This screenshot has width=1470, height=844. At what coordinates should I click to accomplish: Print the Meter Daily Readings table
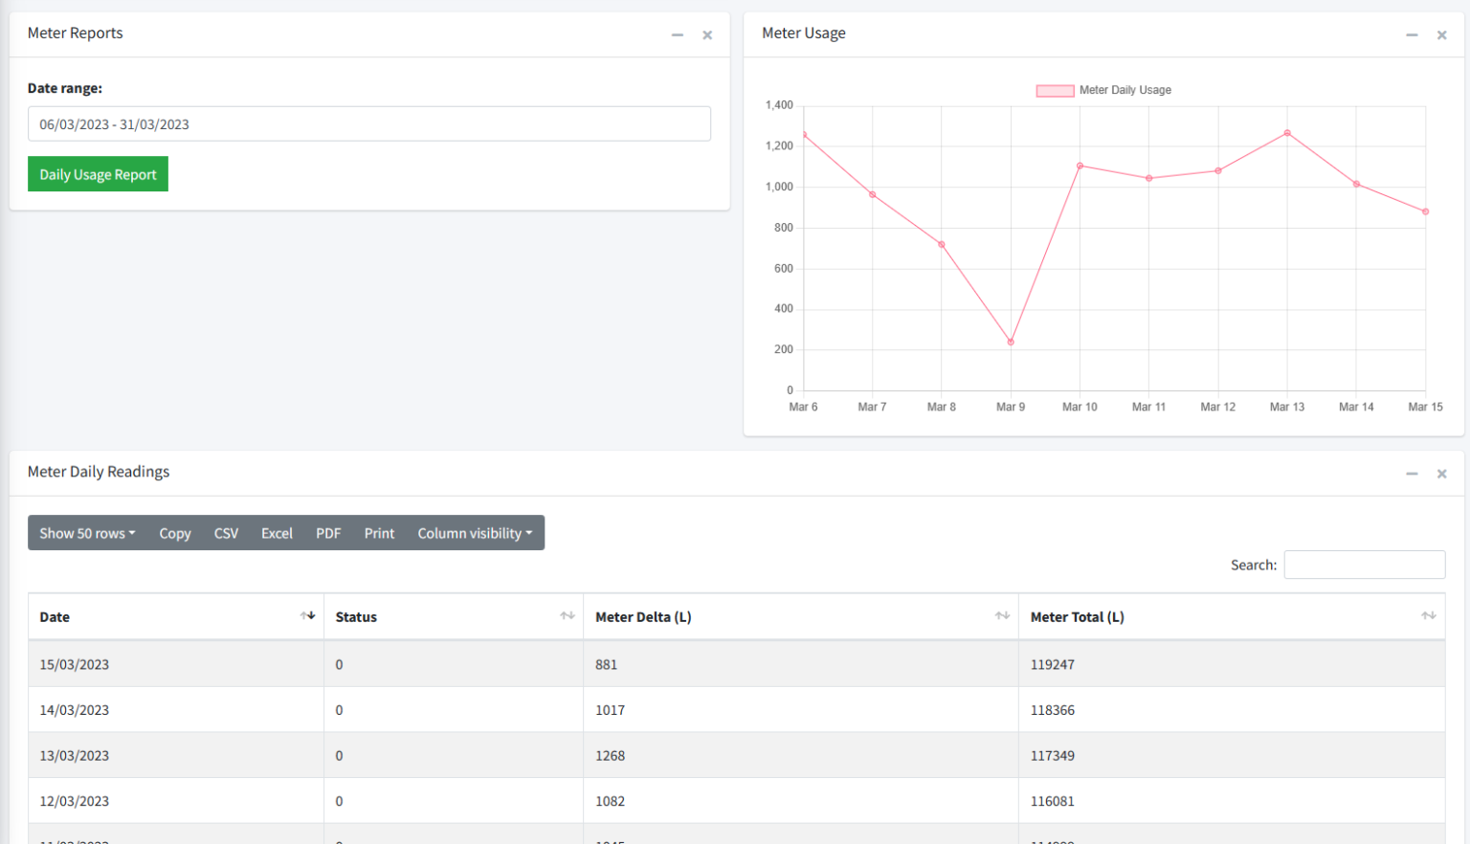click(379, 533)
